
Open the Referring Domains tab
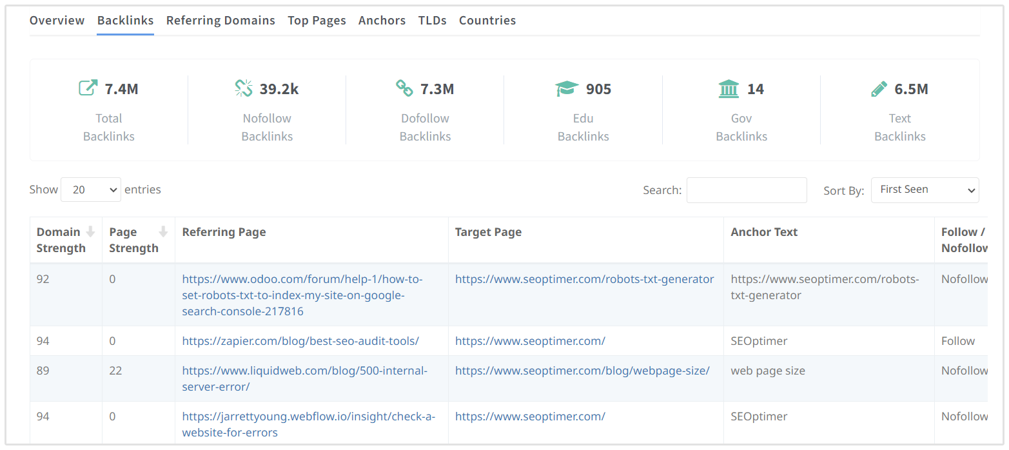(x=220, y=21)
